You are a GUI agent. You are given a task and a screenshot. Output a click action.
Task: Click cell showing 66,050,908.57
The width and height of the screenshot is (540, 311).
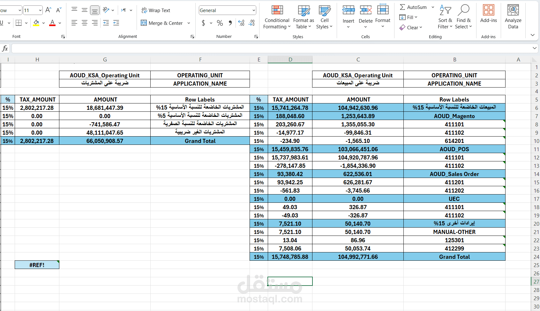pyautogui.click(x=105, y=141)
